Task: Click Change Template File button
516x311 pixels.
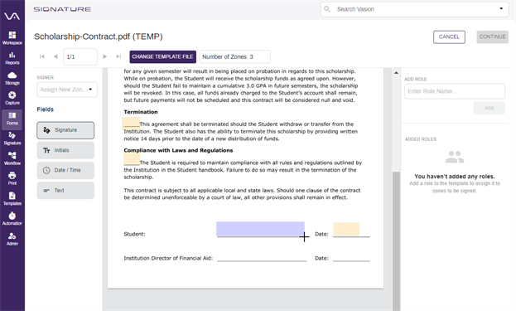Action: pos(162,56)
